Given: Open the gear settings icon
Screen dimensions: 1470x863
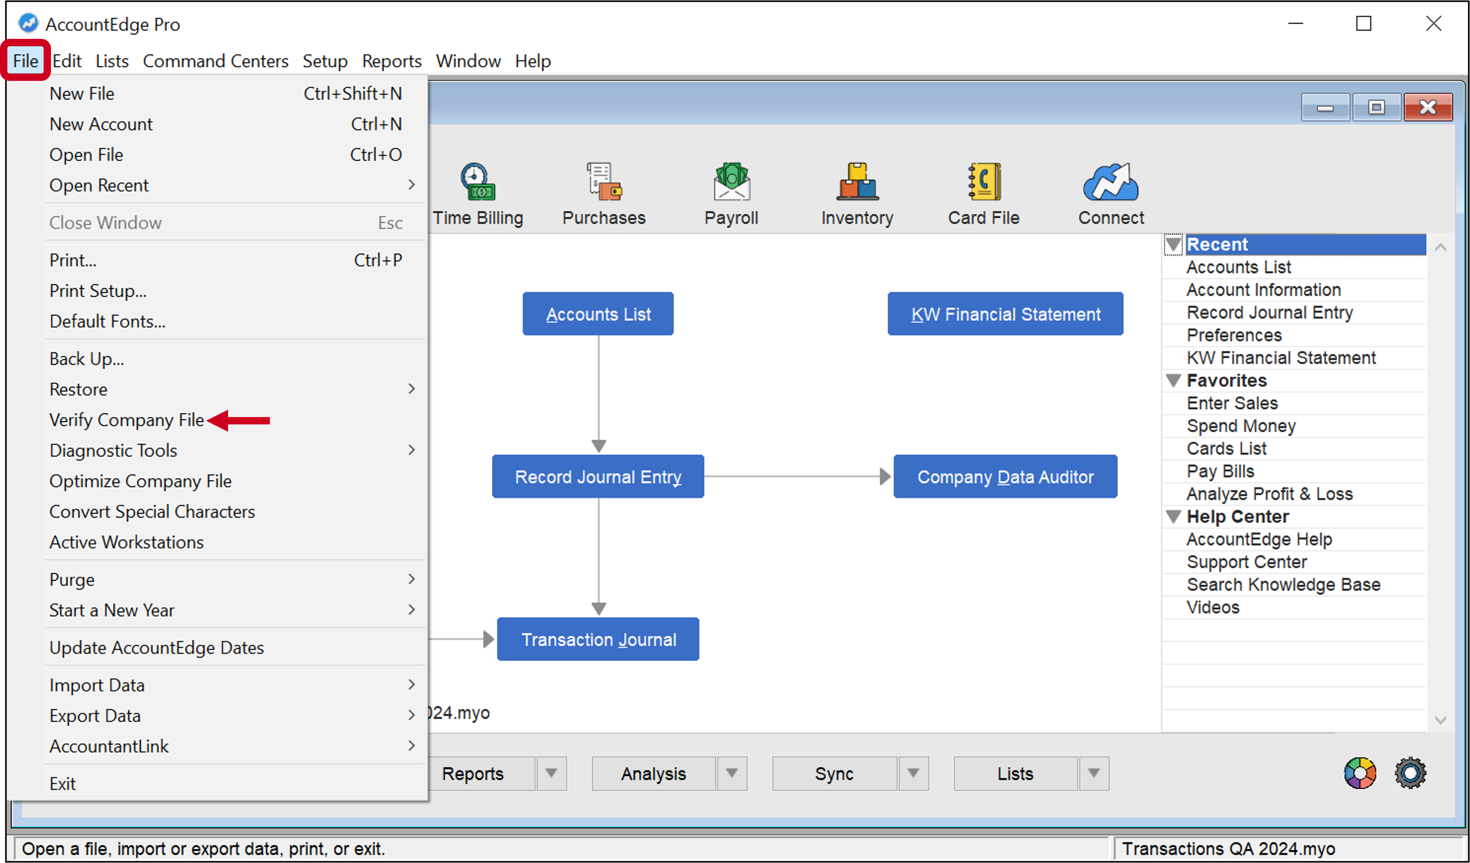Looking at the screenshot, I should pos(1410,773).
